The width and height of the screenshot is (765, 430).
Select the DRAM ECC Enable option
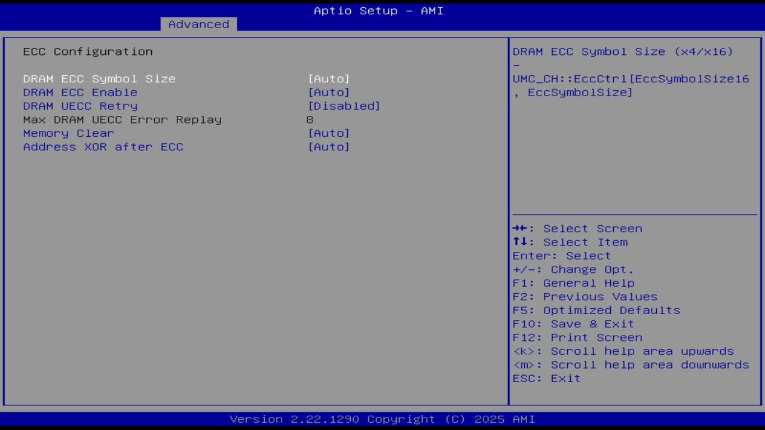[80, 93]
